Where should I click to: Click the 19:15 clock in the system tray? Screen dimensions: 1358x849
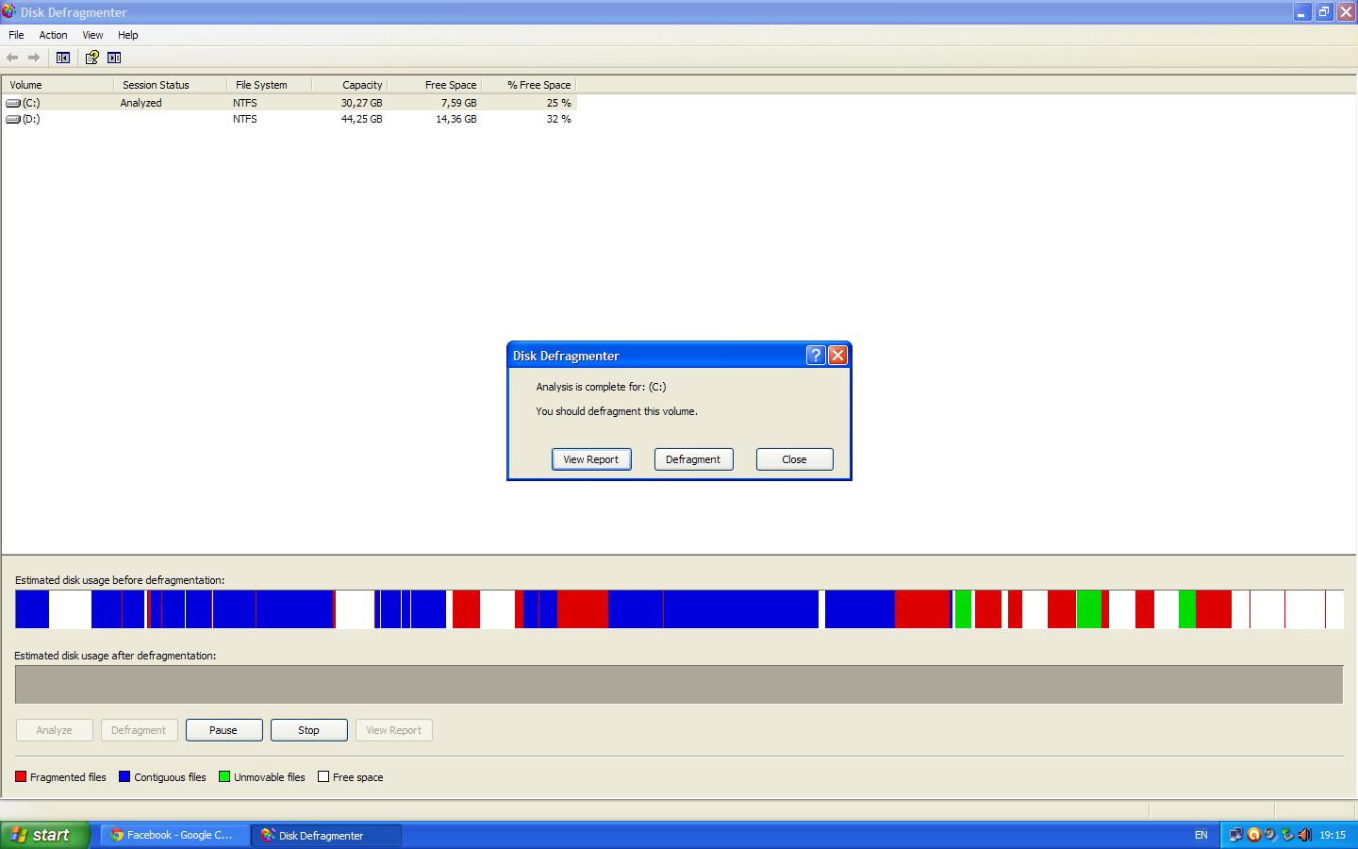(x=1333, y=835)
